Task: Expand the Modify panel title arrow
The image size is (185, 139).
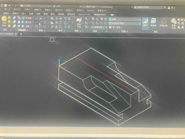Action: click(x=64, y=31)
